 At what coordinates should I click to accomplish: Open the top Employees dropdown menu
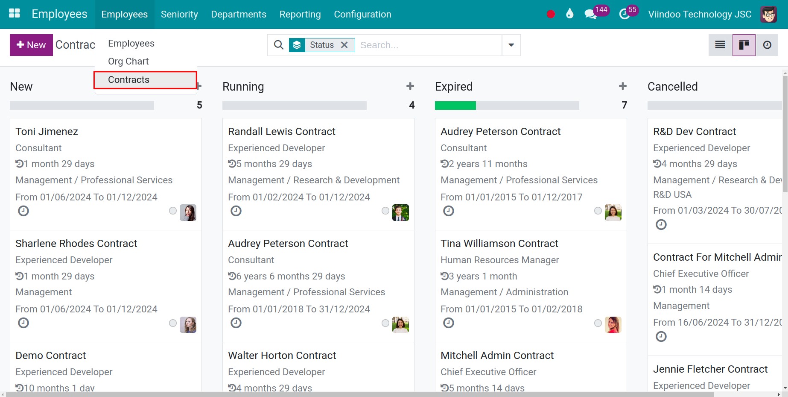[x=125, y=14]
